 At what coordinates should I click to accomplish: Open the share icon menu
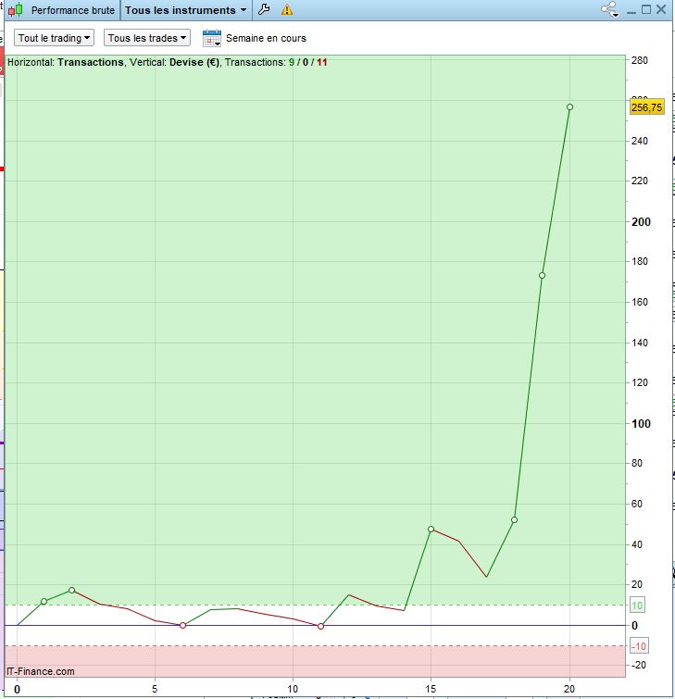pyautogui.click(x=610, y=9)
